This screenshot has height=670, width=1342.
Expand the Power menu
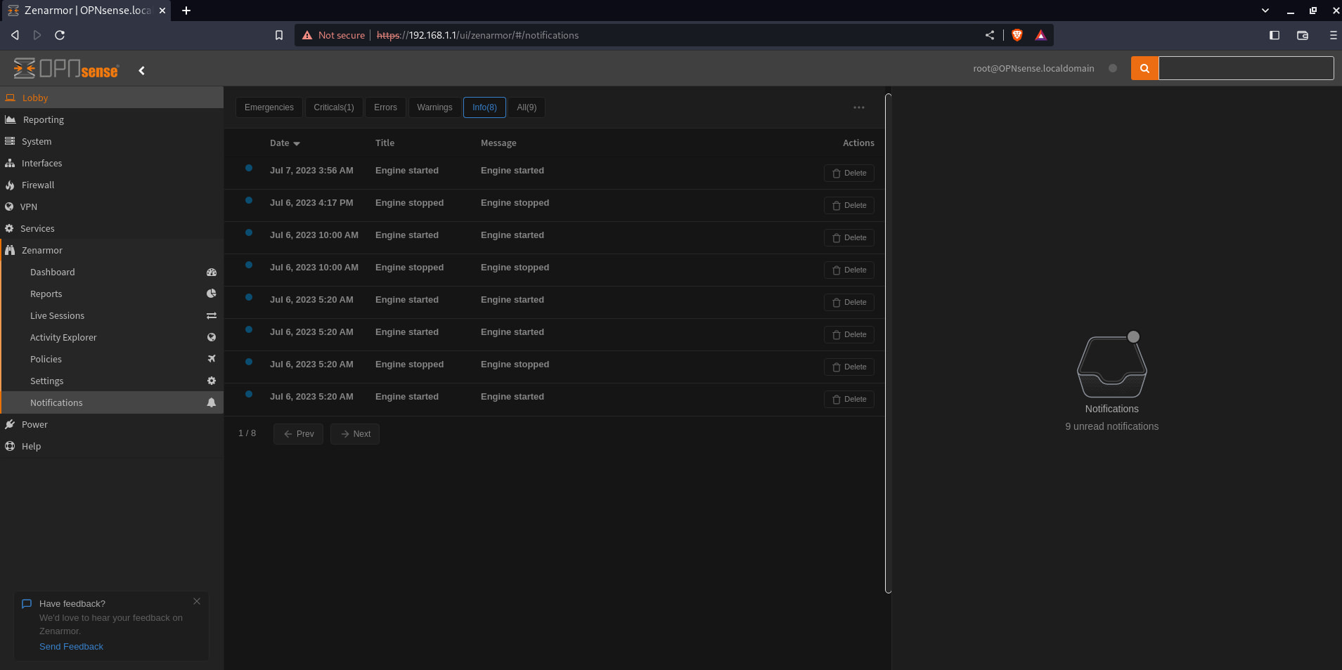click(x=112, y=424)
